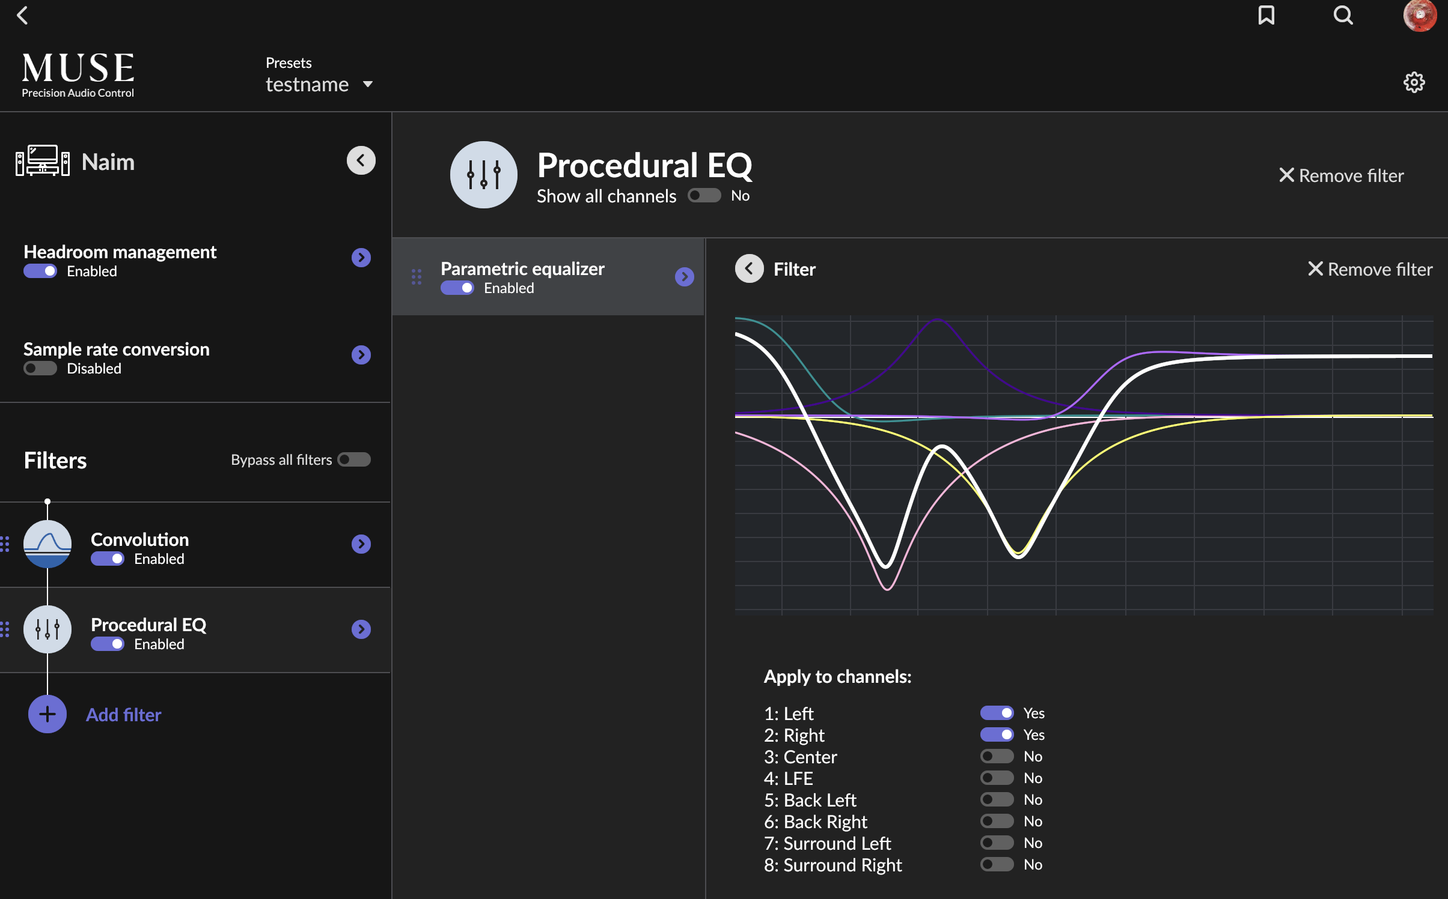Click the bookmark icon in the top bar
This screenshot has width=1448, height=899.
[x=1266, y=16]
